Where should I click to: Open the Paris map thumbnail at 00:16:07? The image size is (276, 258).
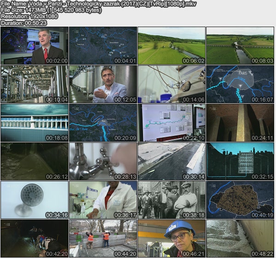(240, 84)
